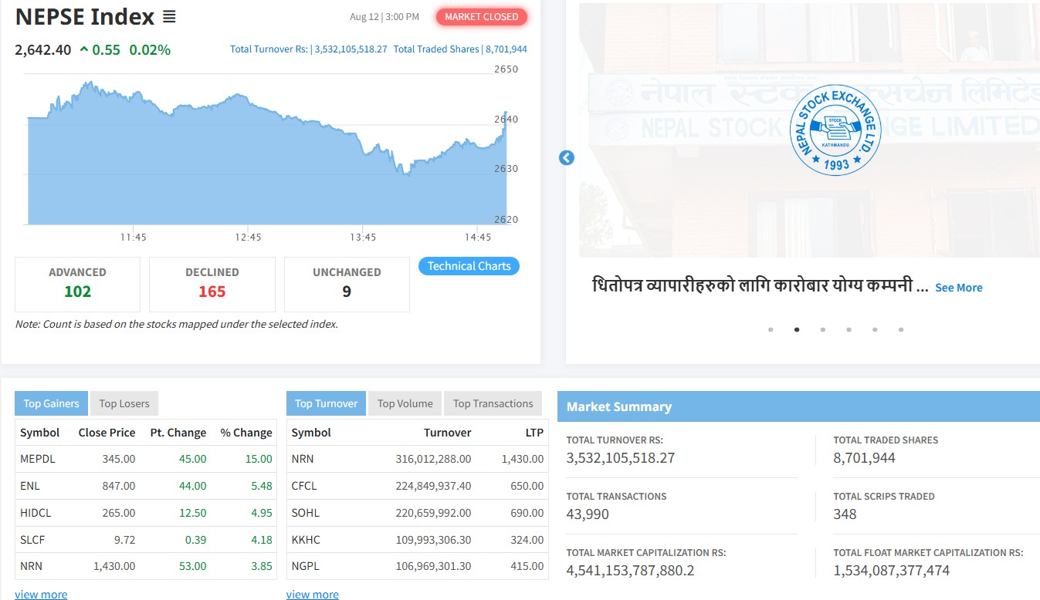Click the previous slide arrow on the carousel
The height and width of the screenshot is (600, 1040).
567,157
